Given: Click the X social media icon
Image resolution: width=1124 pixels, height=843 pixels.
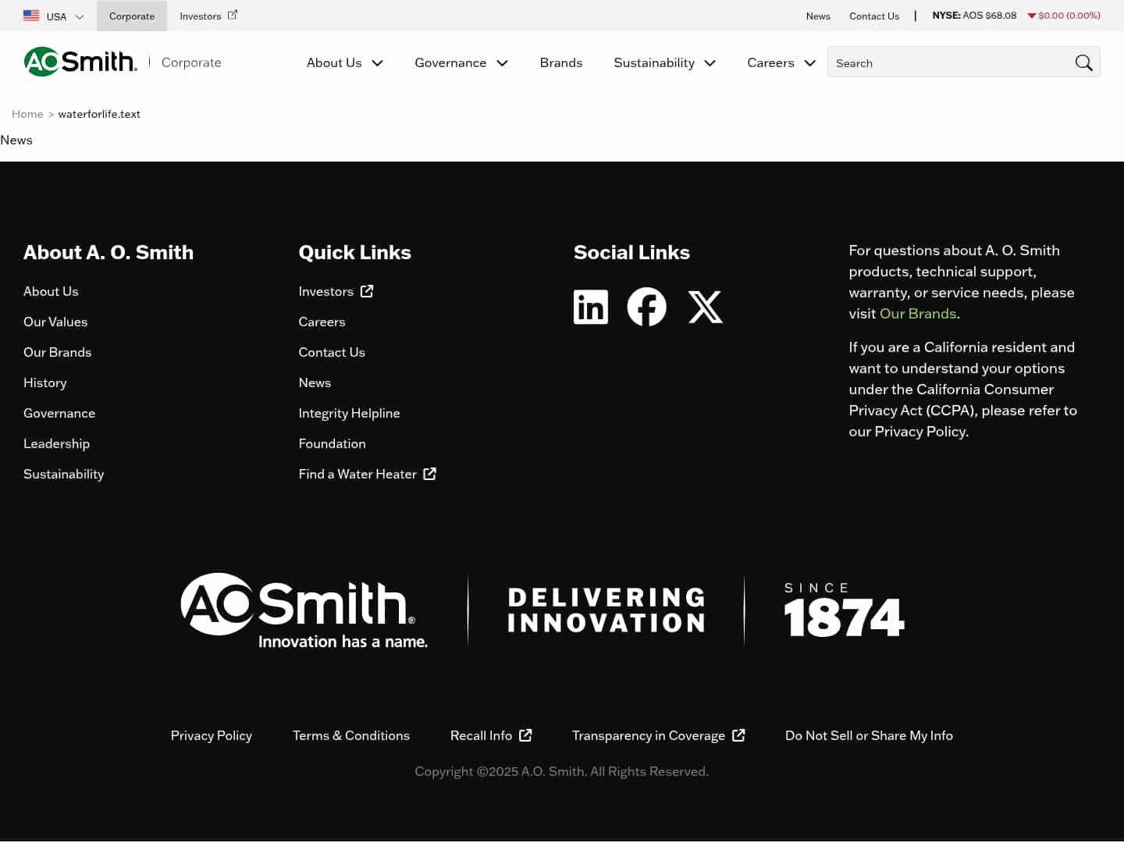Looking at the screenshot, I should tap(705, 307).
